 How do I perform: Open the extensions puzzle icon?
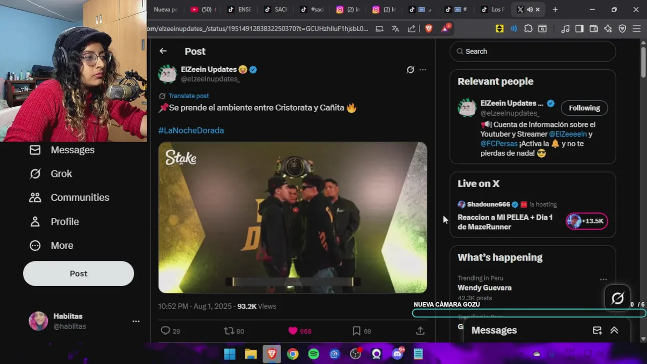(528, 29)
